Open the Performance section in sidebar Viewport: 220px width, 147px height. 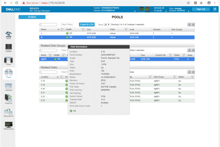pos(8,126)
